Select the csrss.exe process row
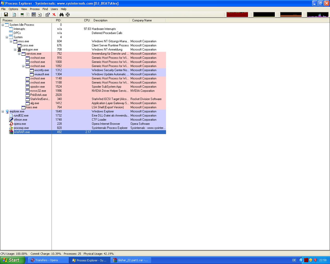This screenshot has height=264, width=330. pyautogui.click(x=83, y=45)
